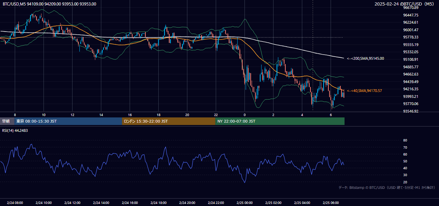This screenshot has width=439, height=206.
Task: Click hour tick 4 under price chart
Action: pyautogui.click(x=302, y=115)
